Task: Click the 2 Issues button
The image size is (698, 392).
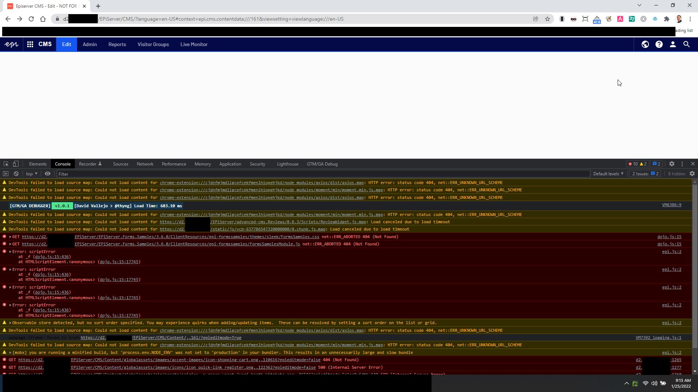Action: 645,174
